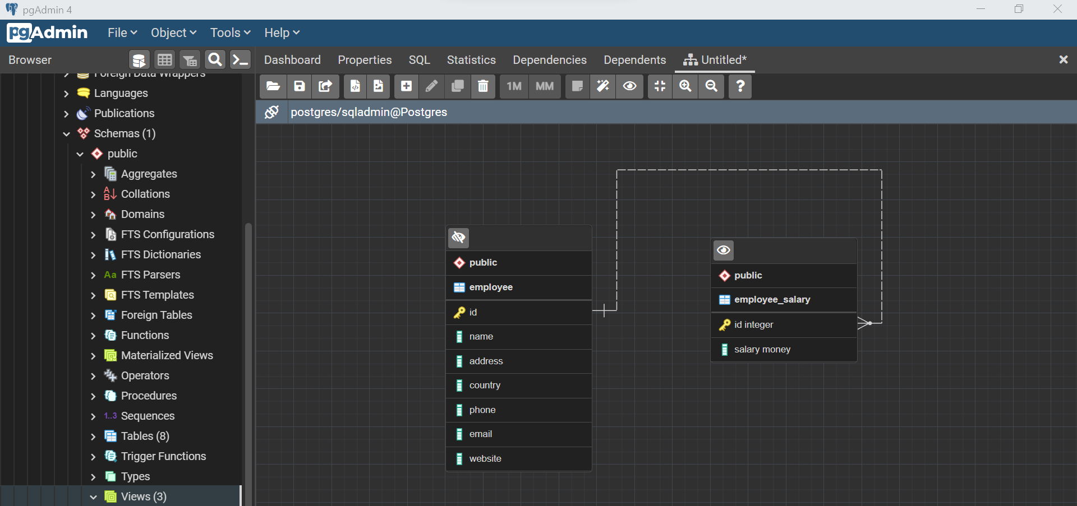Generate SQL with the code file icon
1077x506 pixels.
(x=355, y=86)
